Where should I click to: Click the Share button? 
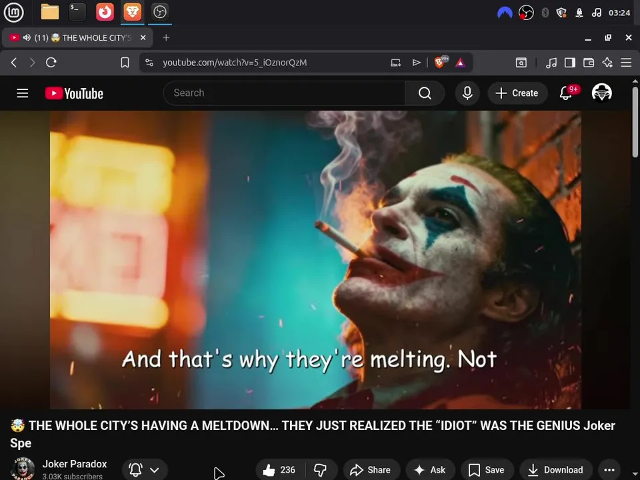click(371, 470)
